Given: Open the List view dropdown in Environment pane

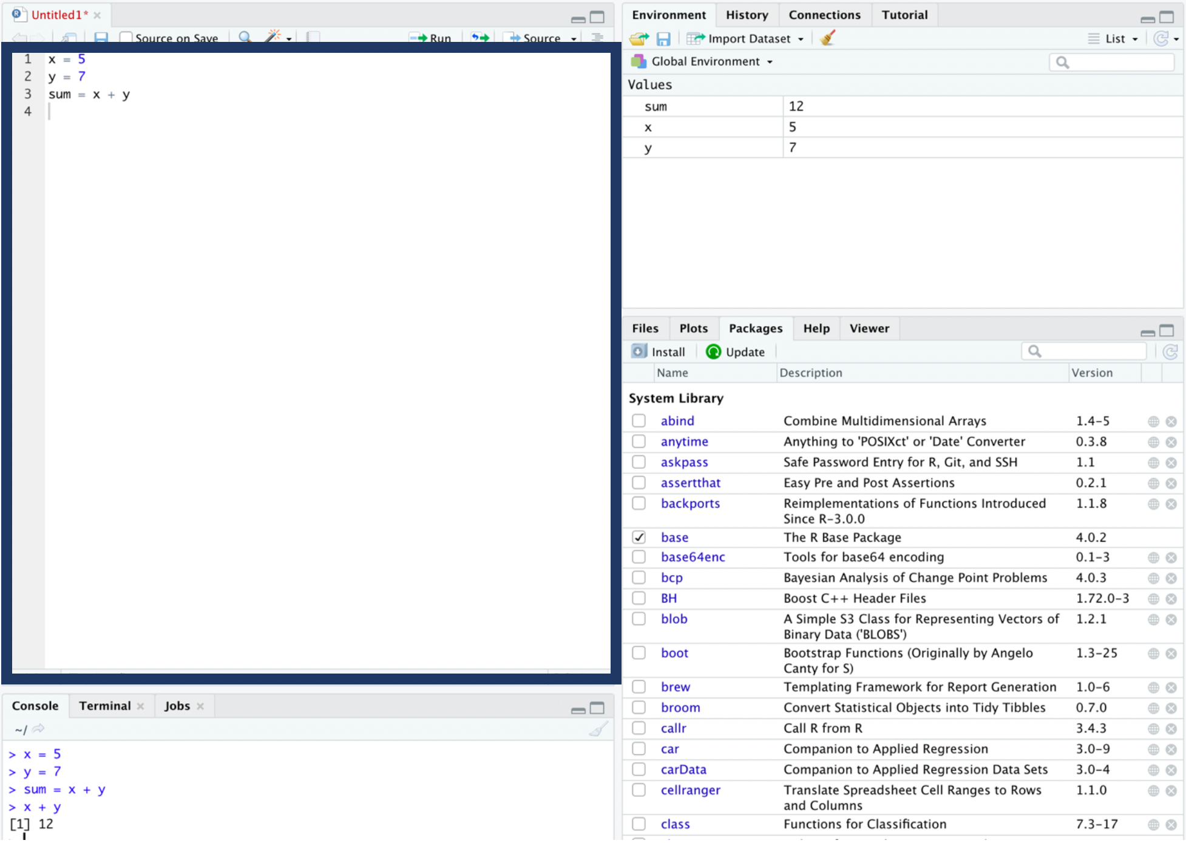Looking at the screenshot, I should click(1114, 38).
